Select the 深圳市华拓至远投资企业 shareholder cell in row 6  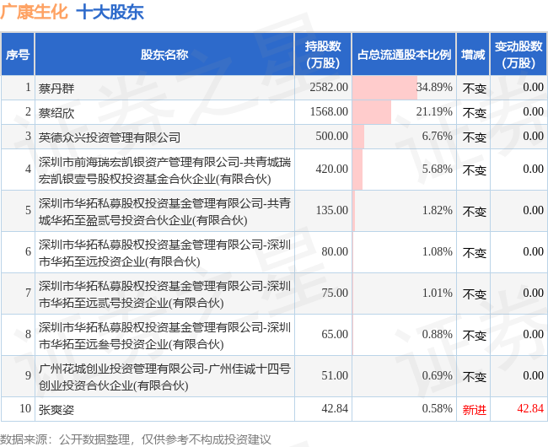click(164, 253)
